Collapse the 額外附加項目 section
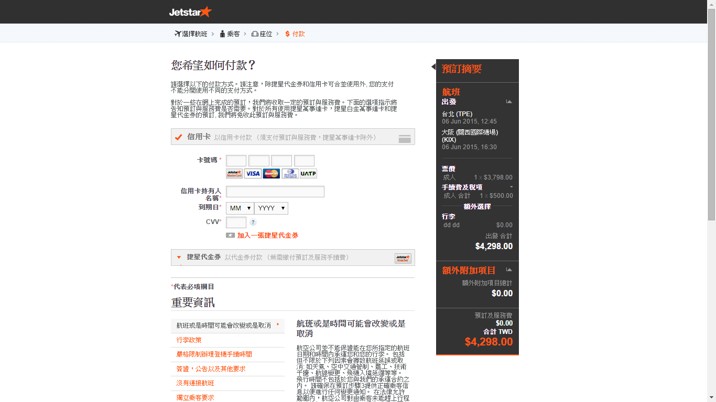 [x=509, y=270]
